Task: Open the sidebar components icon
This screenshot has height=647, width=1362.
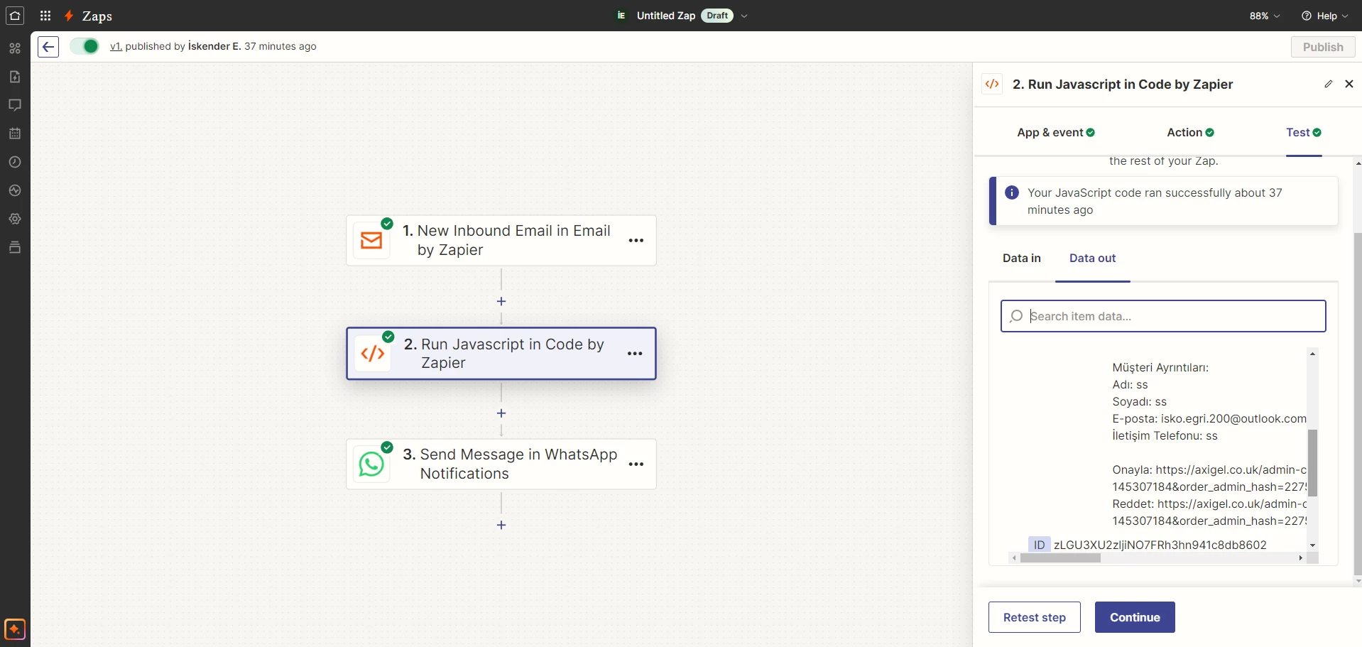Action: (x=15, y=48)
